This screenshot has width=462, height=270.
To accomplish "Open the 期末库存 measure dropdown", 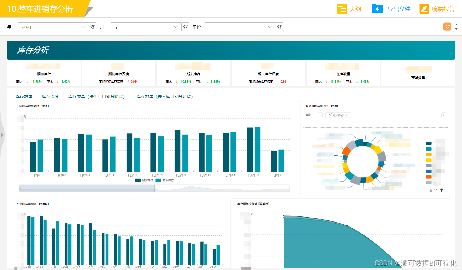I will point(338,115).
